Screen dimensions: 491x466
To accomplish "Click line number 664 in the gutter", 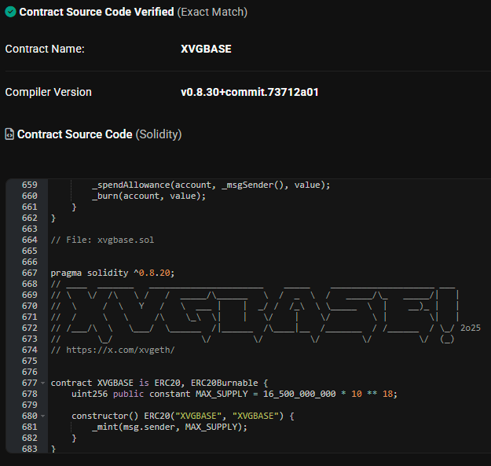I will [30, 240].
